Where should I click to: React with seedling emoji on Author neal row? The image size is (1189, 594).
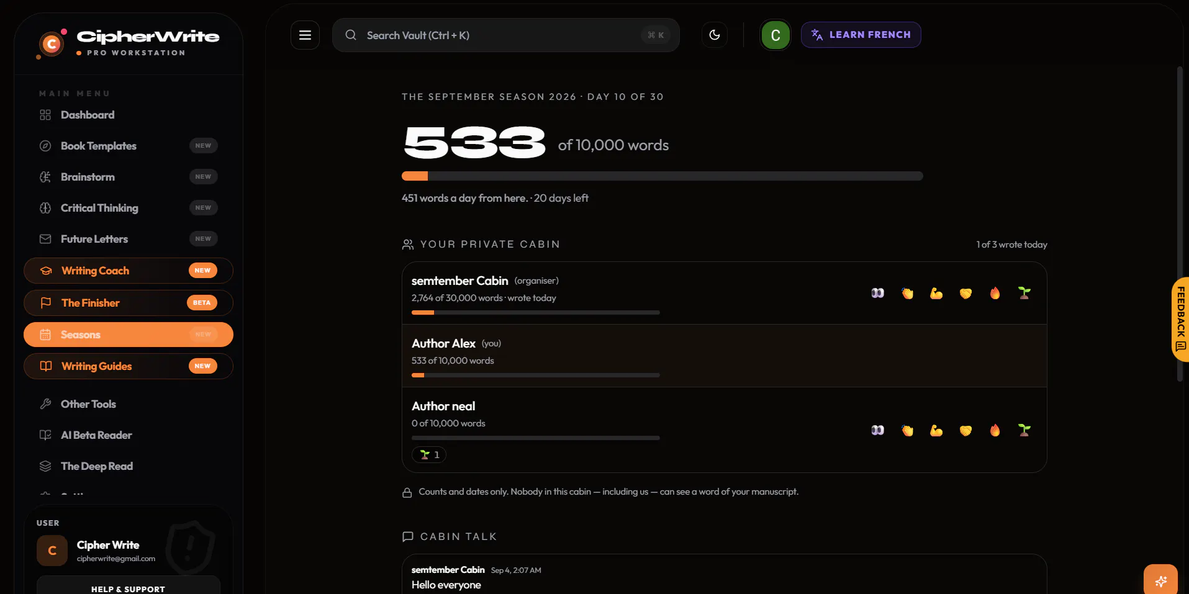pyautogui.click(x=1024, y=430)
